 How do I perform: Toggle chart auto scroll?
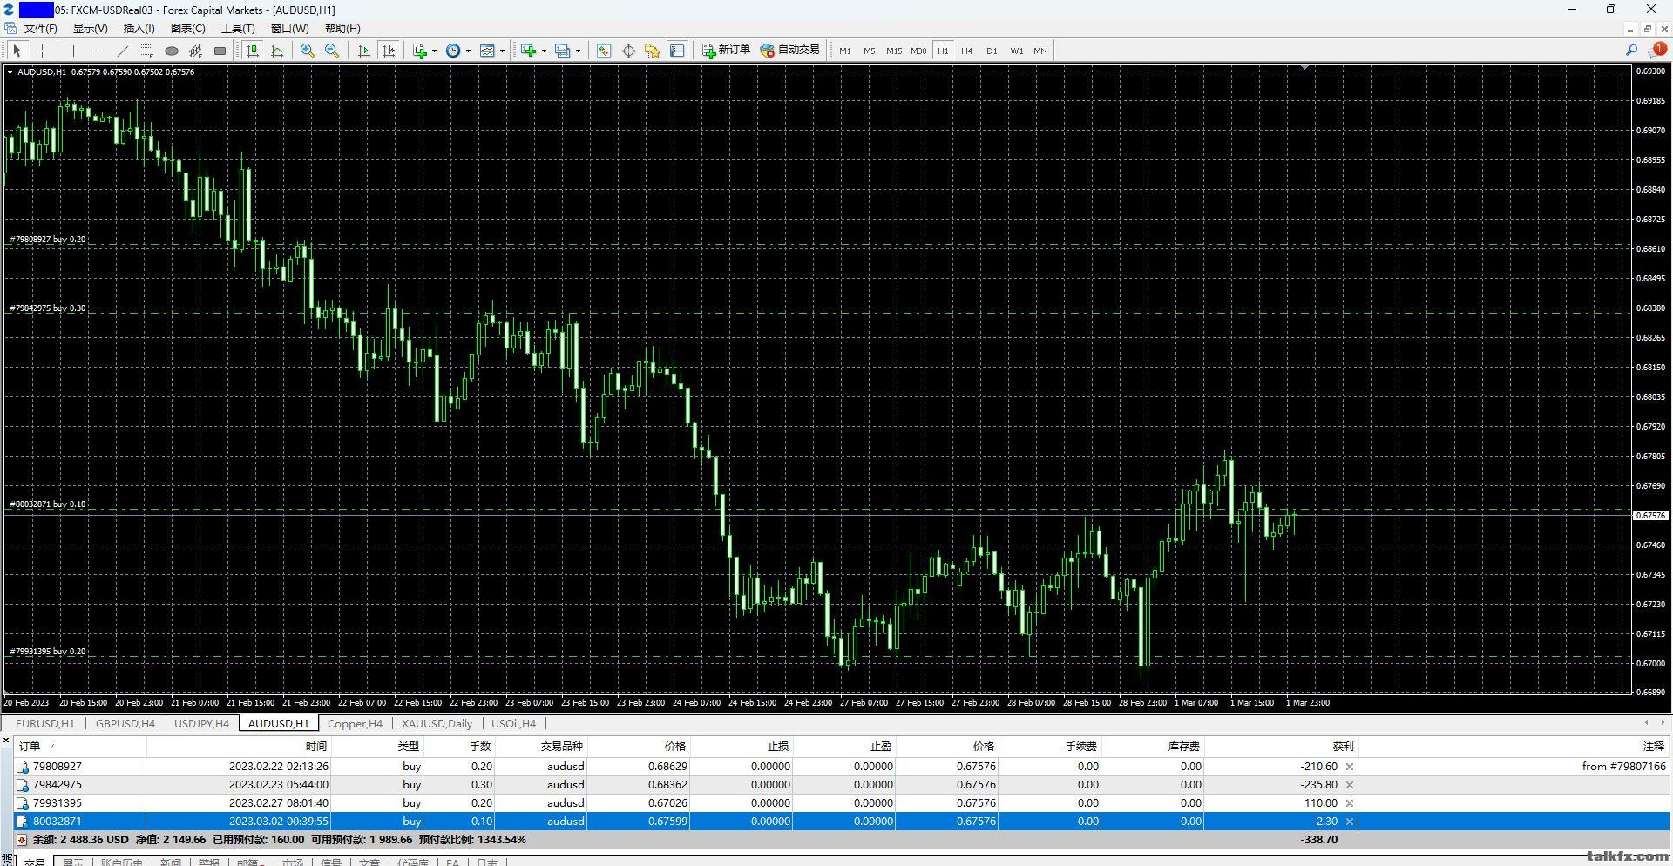[x=364, y=51]
